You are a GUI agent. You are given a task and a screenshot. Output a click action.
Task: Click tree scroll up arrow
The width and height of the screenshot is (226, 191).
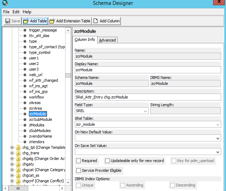68,30
